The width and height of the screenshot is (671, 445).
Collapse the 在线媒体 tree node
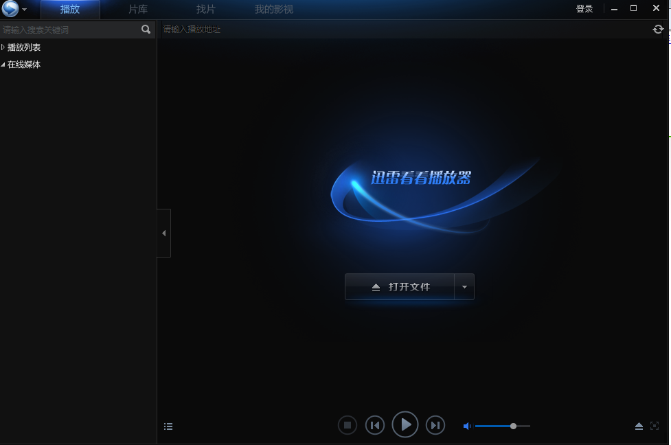tap(3, 65)
